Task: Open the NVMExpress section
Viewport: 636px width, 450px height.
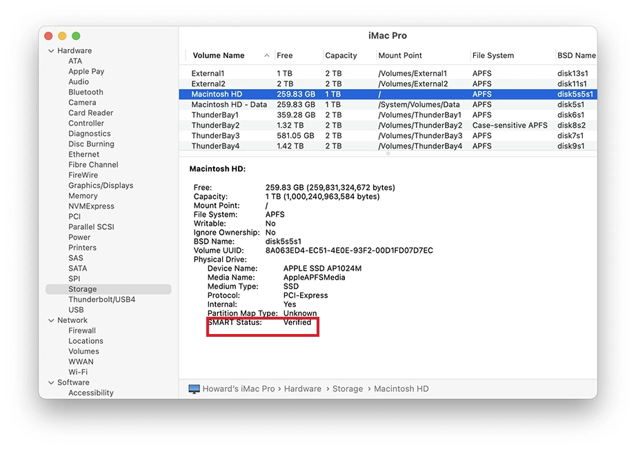Action: coord(91,206)
